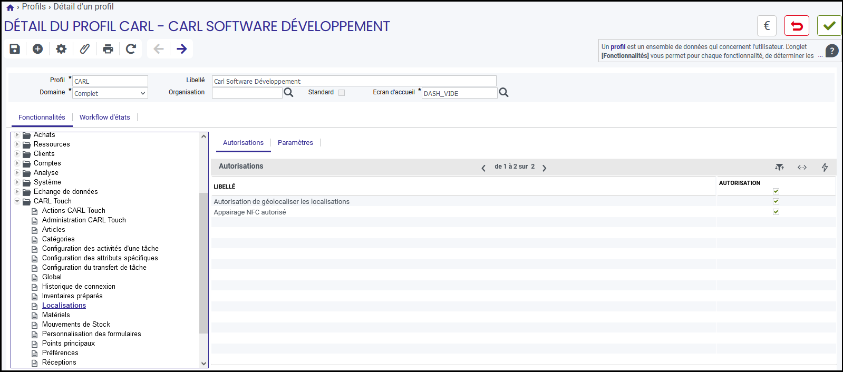Click the tree scroll-up arrow

[x=204, y=136]
